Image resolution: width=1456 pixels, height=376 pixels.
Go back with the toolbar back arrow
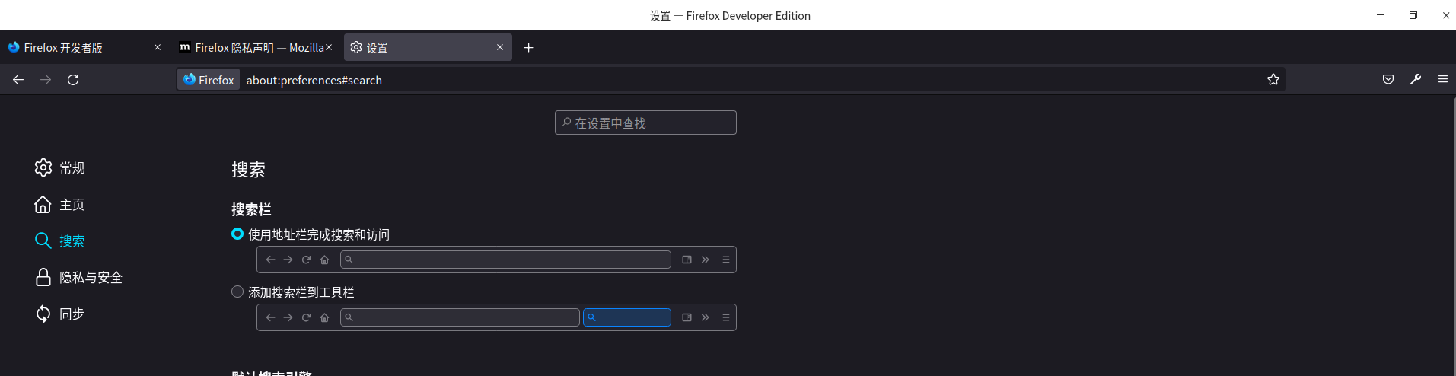point(18,80)
